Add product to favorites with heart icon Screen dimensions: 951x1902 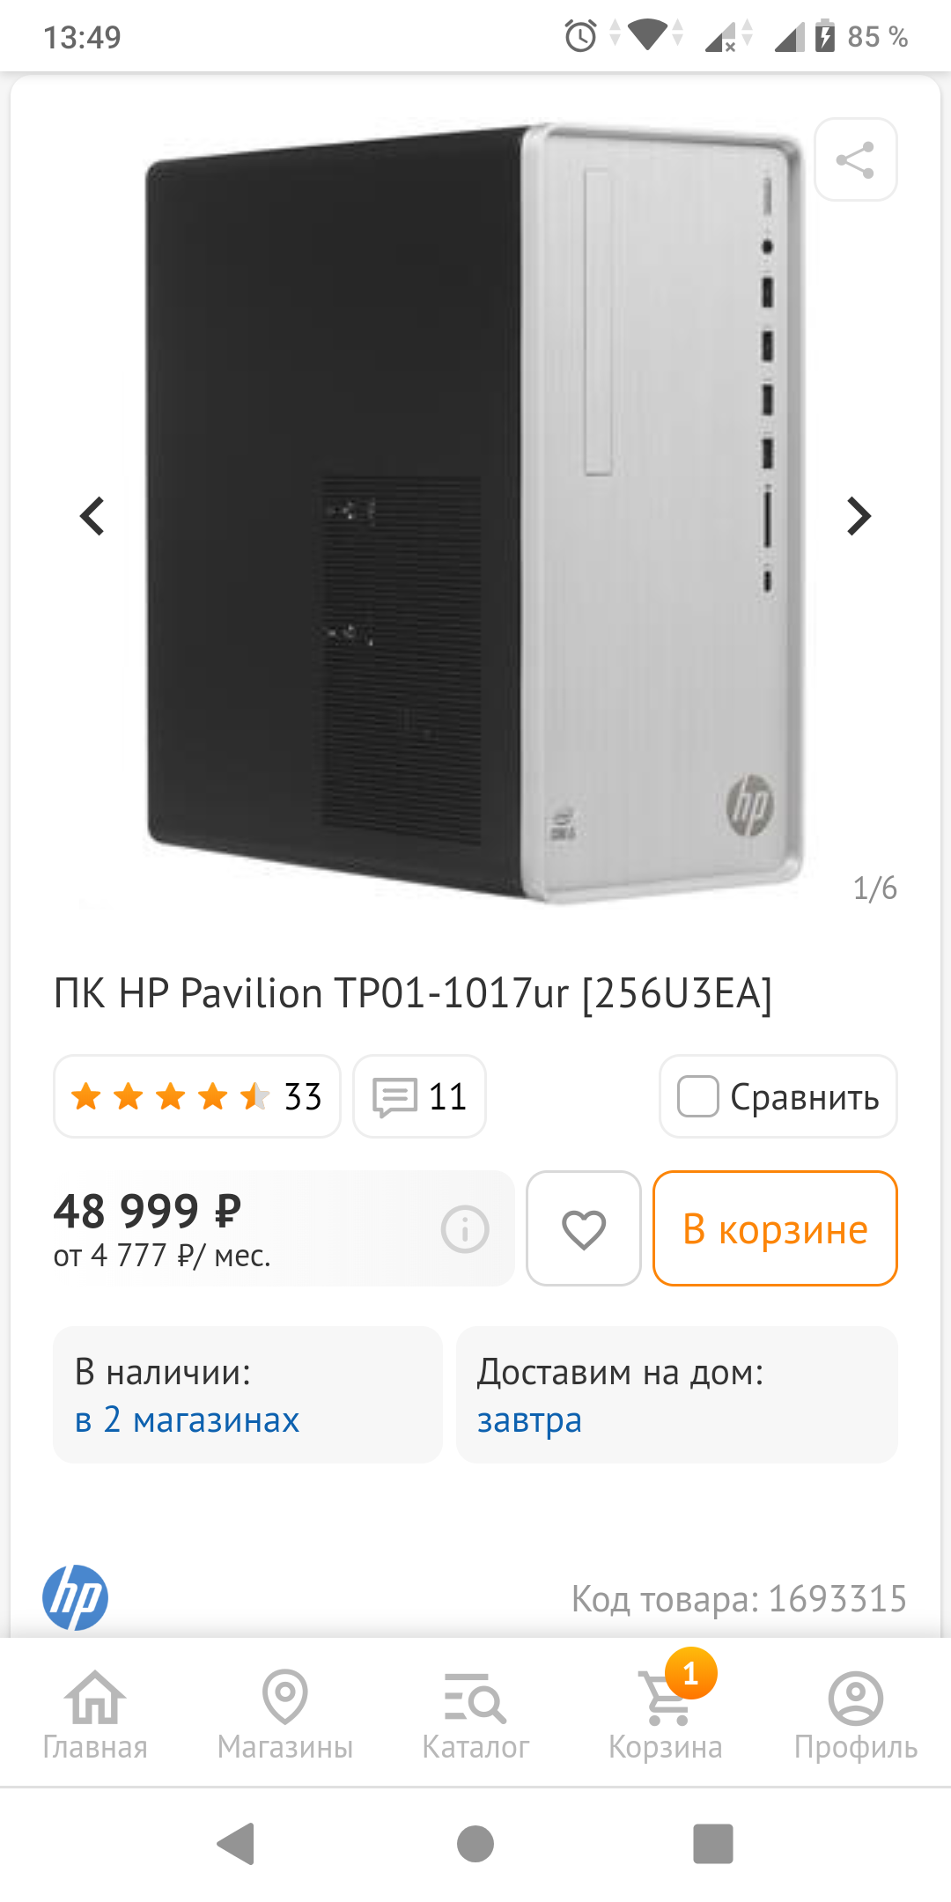[x=583, y=1228]
